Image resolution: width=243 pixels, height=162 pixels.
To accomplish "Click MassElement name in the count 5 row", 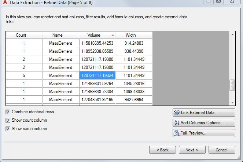I will [x=61, y=76].
